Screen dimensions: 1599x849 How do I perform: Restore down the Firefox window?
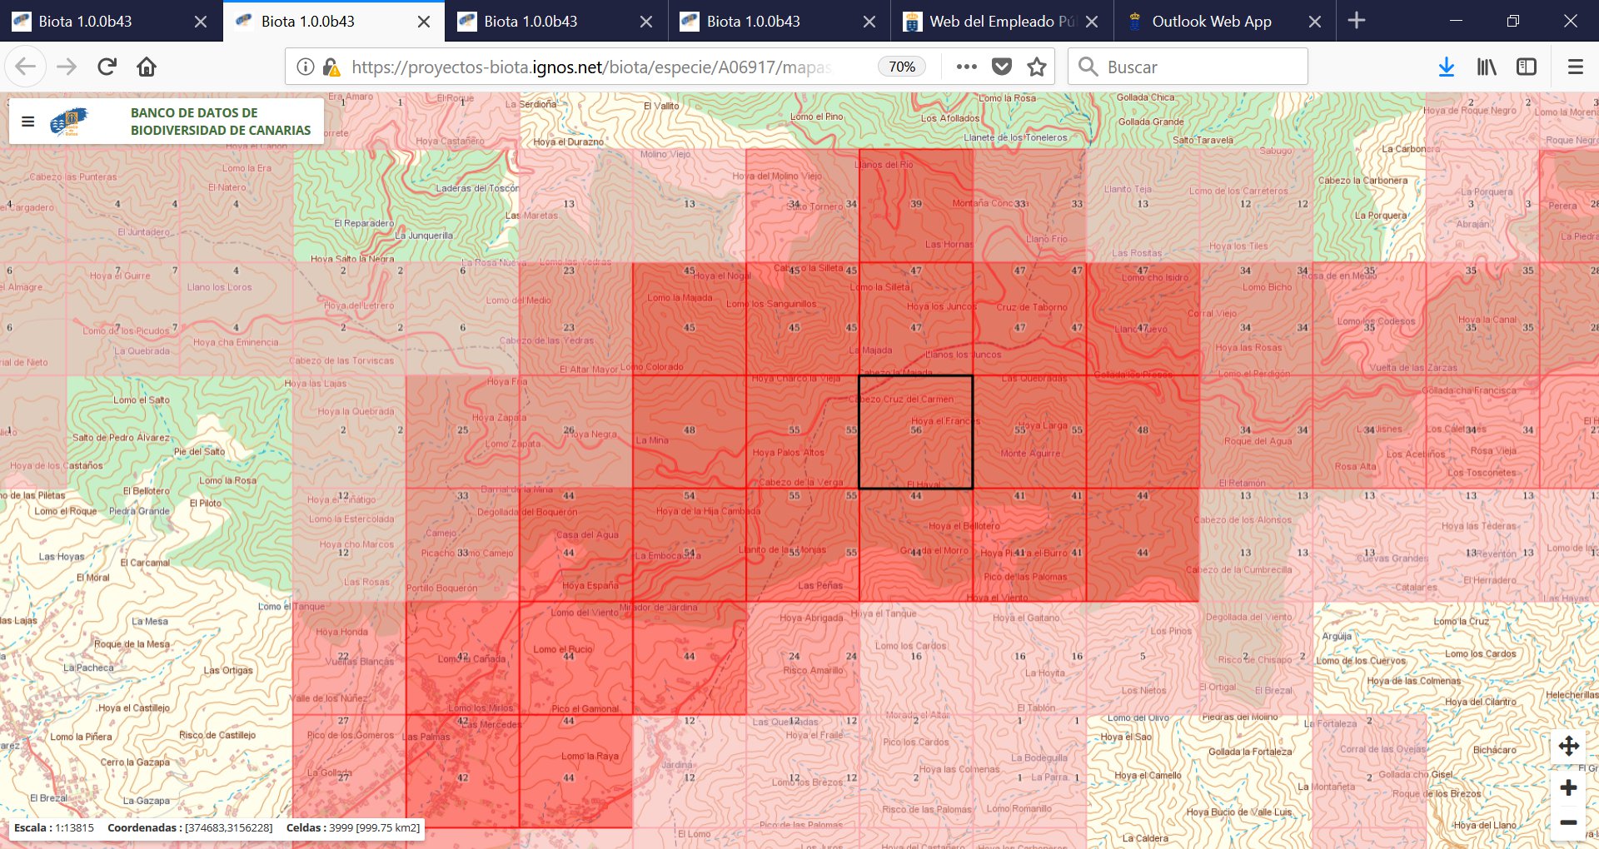(x=1513, y=21)
